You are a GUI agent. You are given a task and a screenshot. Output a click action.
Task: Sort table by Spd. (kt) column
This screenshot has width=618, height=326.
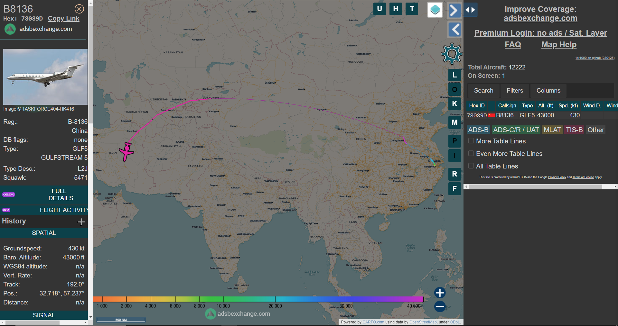pyautogui.click(x=568, y=105)
